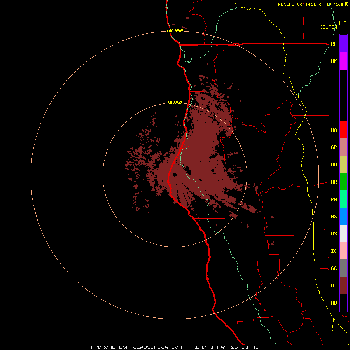
Task: Click the WS blue legend swatch
Action: point(343,216)
